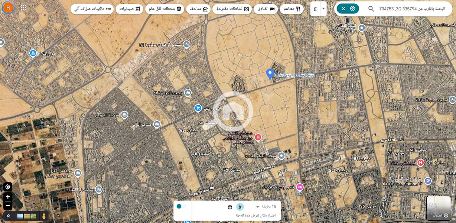This screenshot has height=223, width=456.
Task: Filter by محطات نقل عام transit chip
Action: click(x=165, y=9)
